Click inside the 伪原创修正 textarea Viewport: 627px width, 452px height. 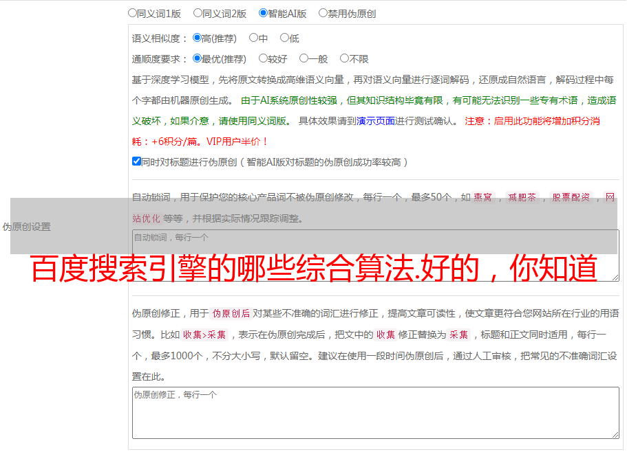(x=376, y=413)
